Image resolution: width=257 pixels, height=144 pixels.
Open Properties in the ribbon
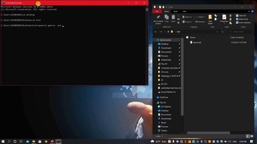click(224, 19)
